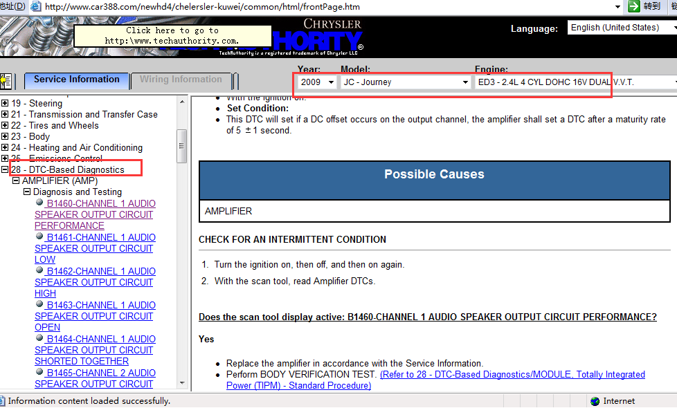Viewport: 677px width, 408px height.
Task: Click the tree panel icon left of Service Information
Action: pyautogui.click(x=6, y=81)
